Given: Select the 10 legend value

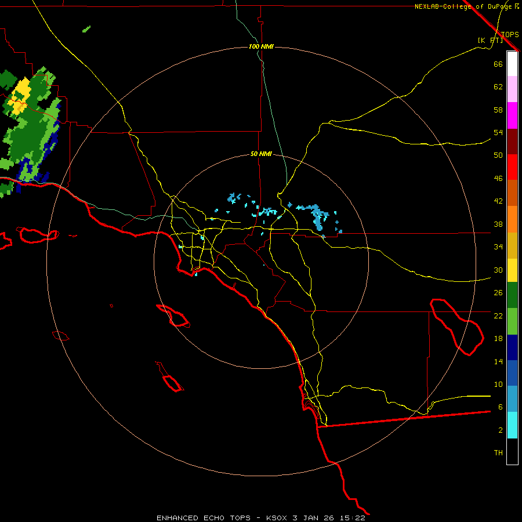Looking at the screenshot, I should click(x=498, y=384).
